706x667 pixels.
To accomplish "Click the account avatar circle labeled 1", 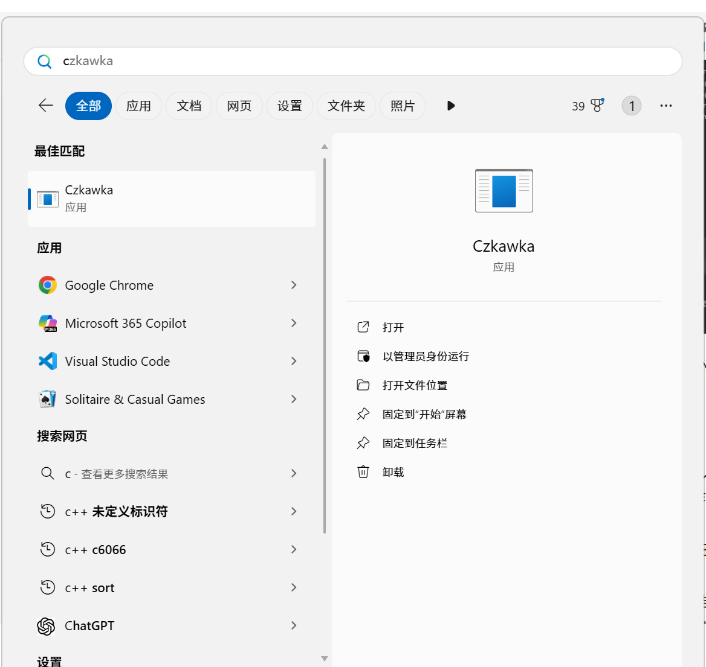I will [x=631, y=106].
